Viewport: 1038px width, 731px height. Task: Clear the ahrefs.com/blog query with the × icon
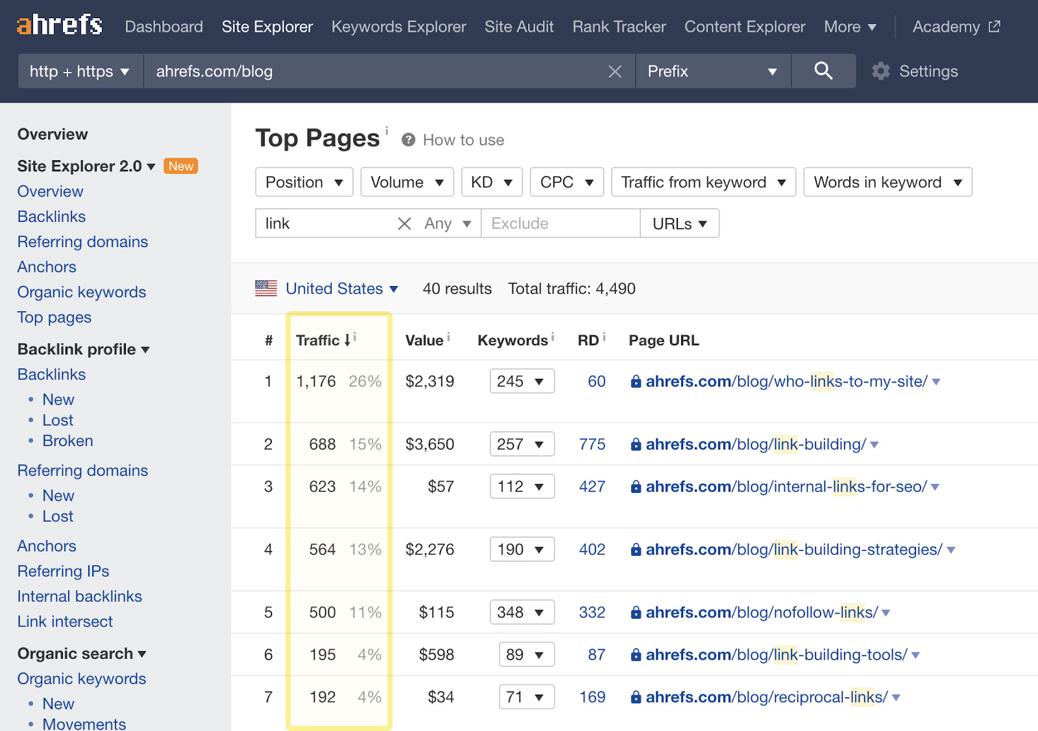[615, 71]
